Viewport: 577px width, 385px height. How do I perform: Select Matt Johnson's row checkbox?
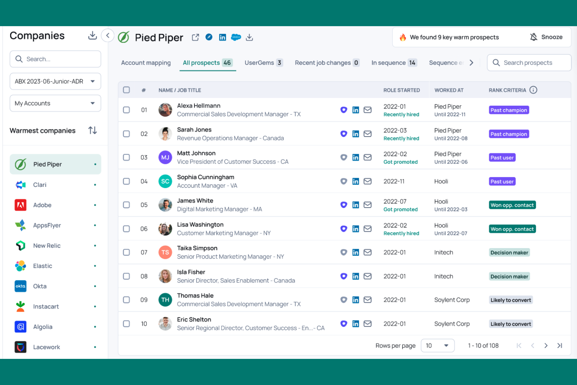click(x=126, y=158)
